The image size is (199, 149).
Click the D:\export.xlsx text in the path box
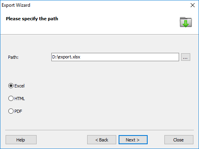[66, 57]
